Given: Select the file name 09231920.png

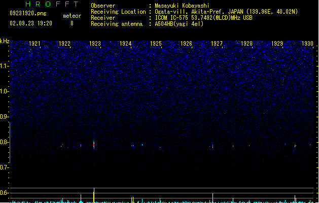Looking at the screenshot, I should pyautogui.click(x=28, y=13).
